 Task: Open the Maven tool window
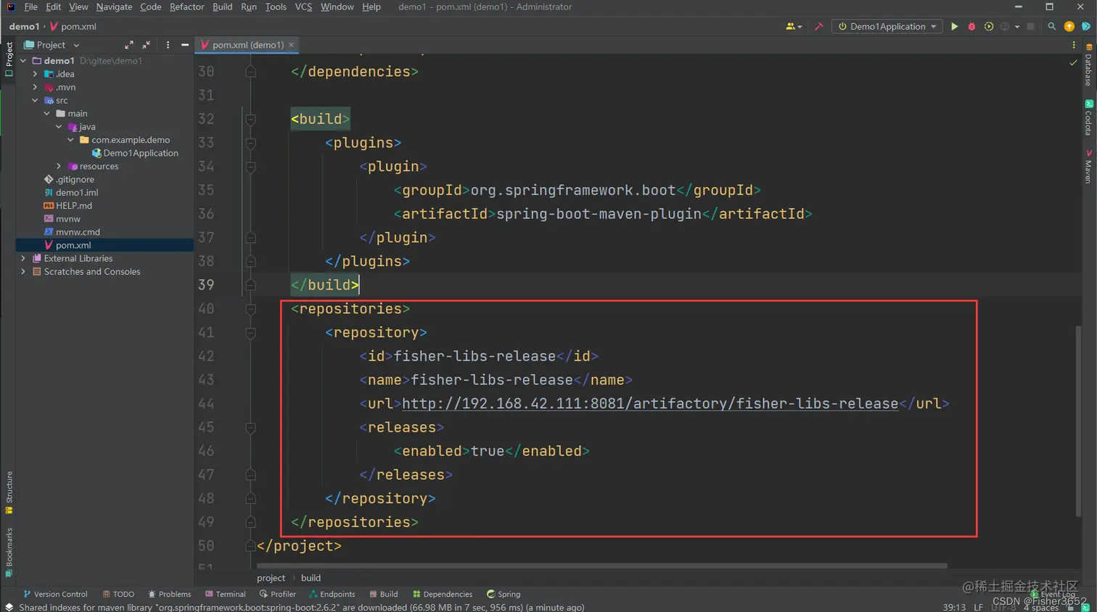click(x=1088, y=167)
